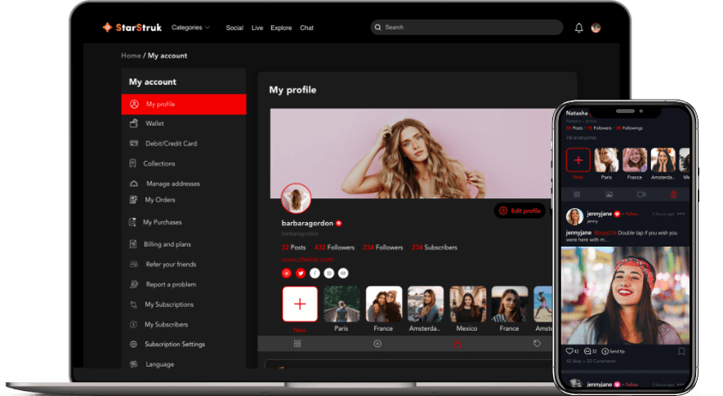Open the smiling woman post image

(625, 296)
